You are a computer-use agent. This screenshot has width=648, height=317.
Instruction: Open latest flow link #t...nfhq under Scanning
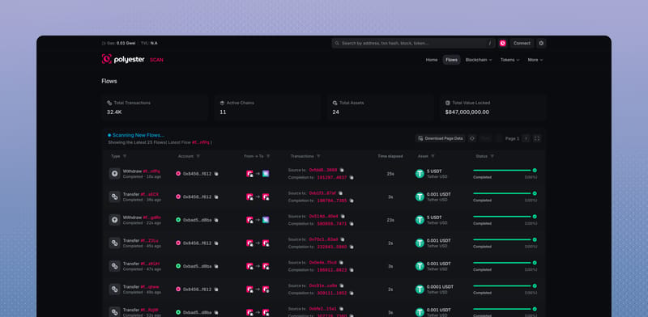tap(200, 142)
